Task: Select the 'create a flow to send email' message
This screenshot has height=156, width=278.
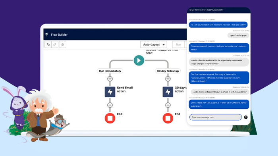Action: (219, 62)
